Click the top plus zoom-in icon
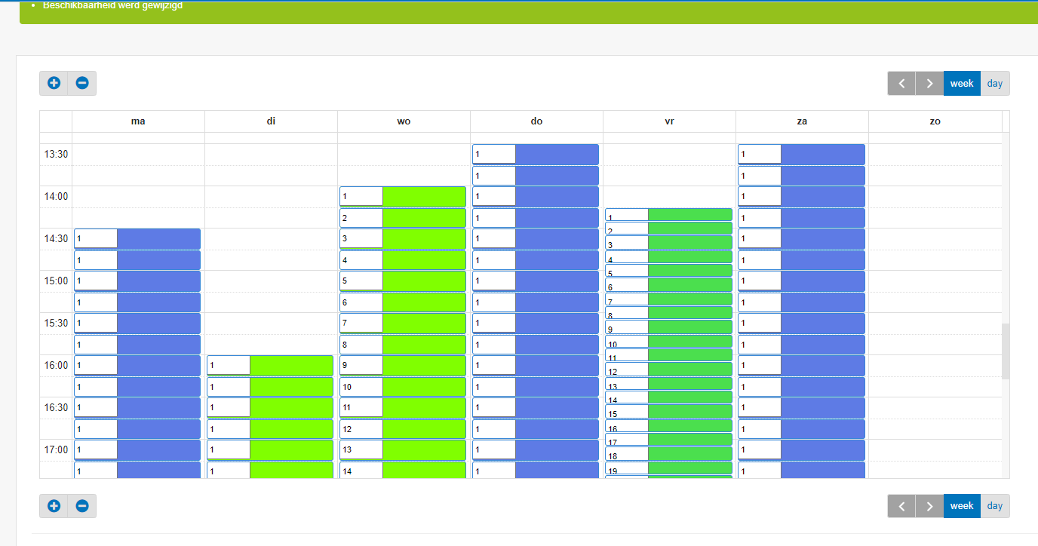 (54, 83)
